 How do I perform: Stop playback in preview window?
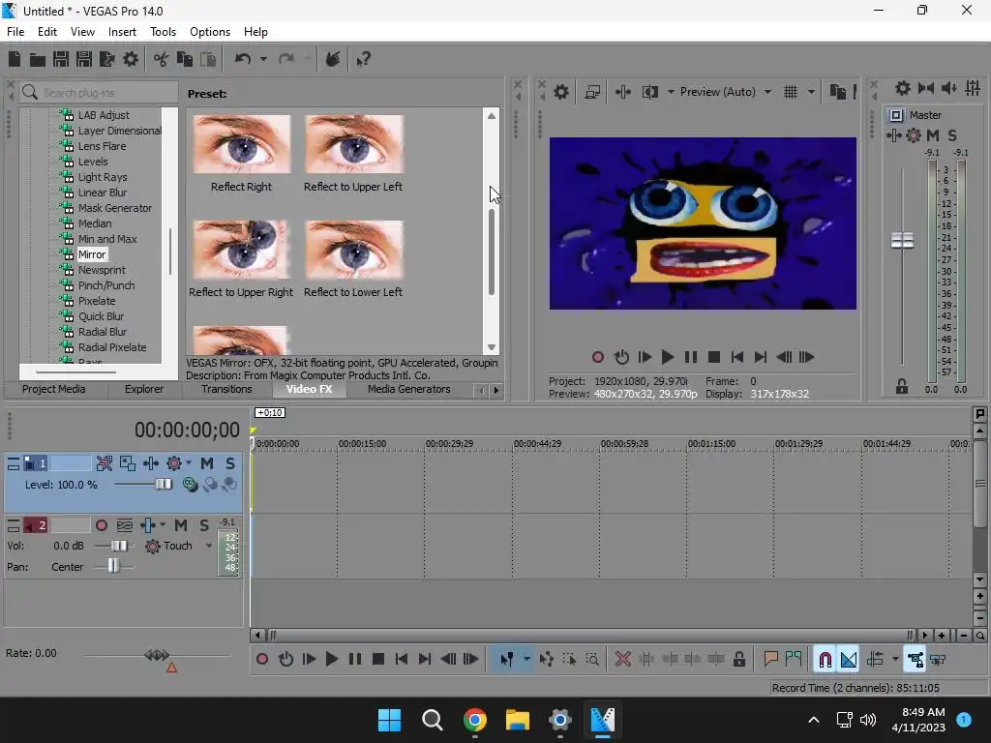(714, 358)
